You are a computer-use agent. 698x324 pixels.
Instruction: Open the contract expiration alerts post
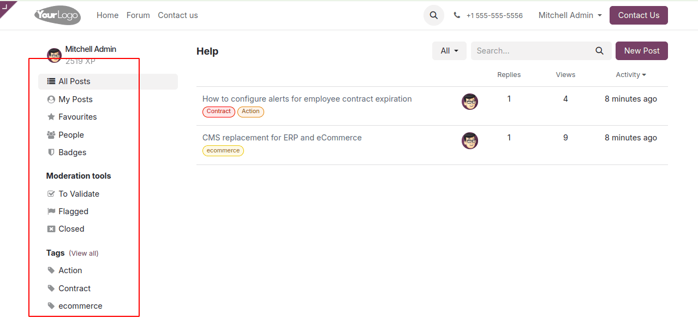(306, 99)
